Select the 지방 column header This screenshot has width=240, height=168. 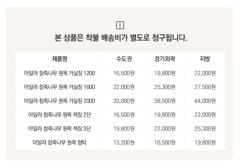pyautogui.click(x=205, y=59)
